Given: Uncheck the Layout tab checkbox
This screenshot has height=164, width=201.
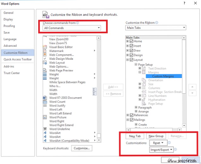Looking at the screenshot, I should click(131, 60).
